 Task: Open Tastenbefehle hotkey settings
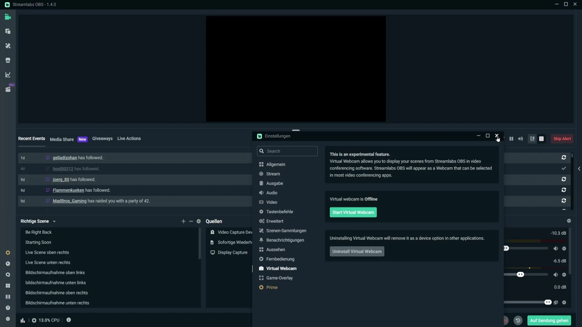click(279, 212)
